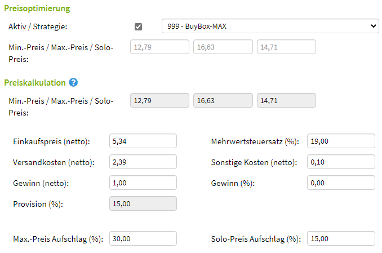Click the Preisoptimierung Solo-Preis field 14,71
Screen dimensions: 382x253
pyautogui.click(x=286, y=47)
